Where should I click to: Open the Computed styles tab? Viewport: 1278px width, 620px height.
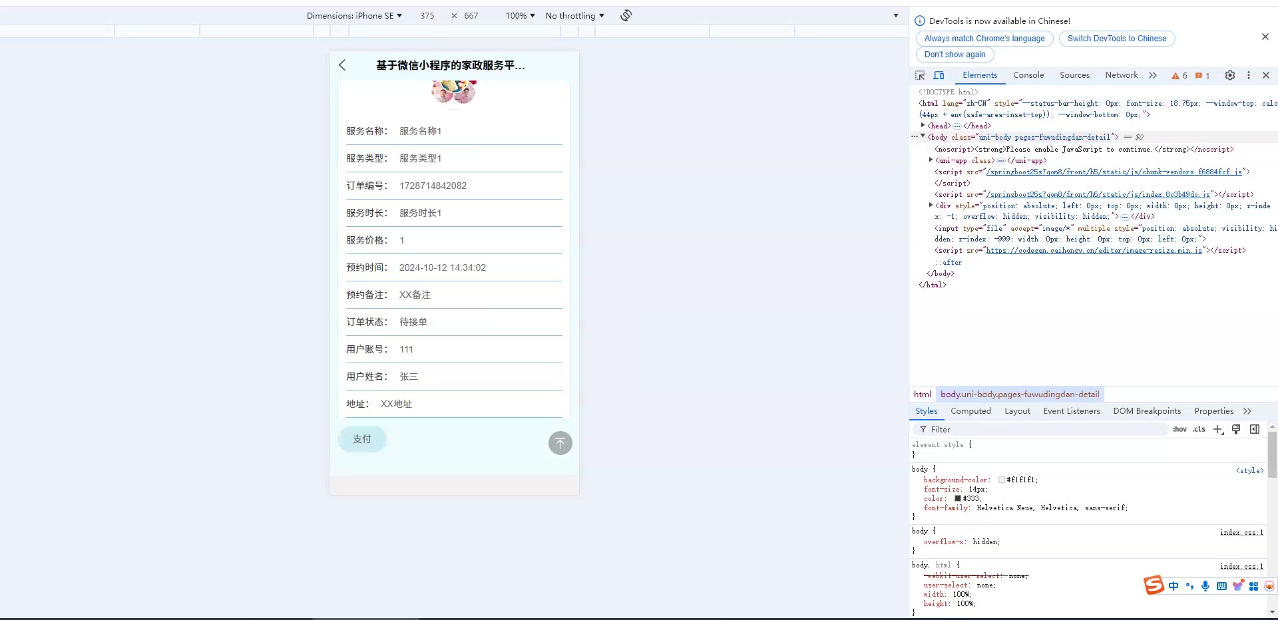click(x=970, y=411)
